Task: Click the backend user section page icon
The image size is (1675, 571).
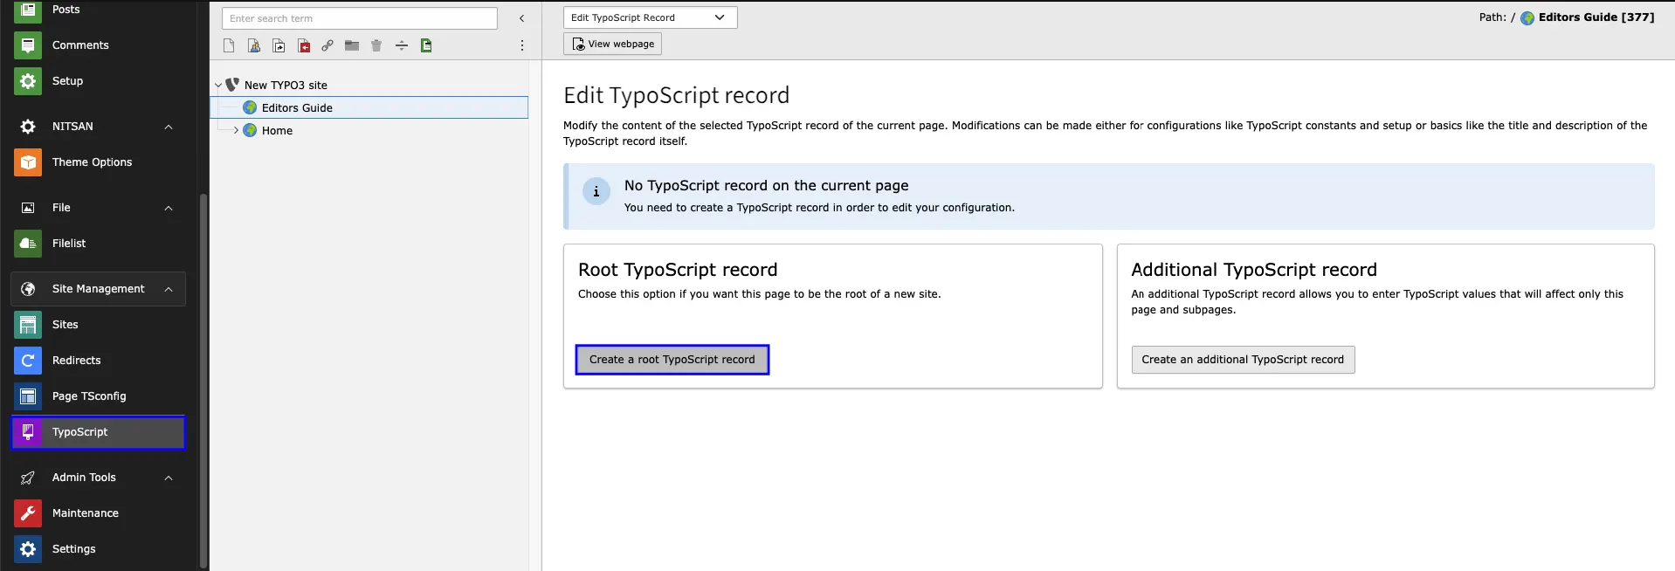Action: click(x=253, y=45)
